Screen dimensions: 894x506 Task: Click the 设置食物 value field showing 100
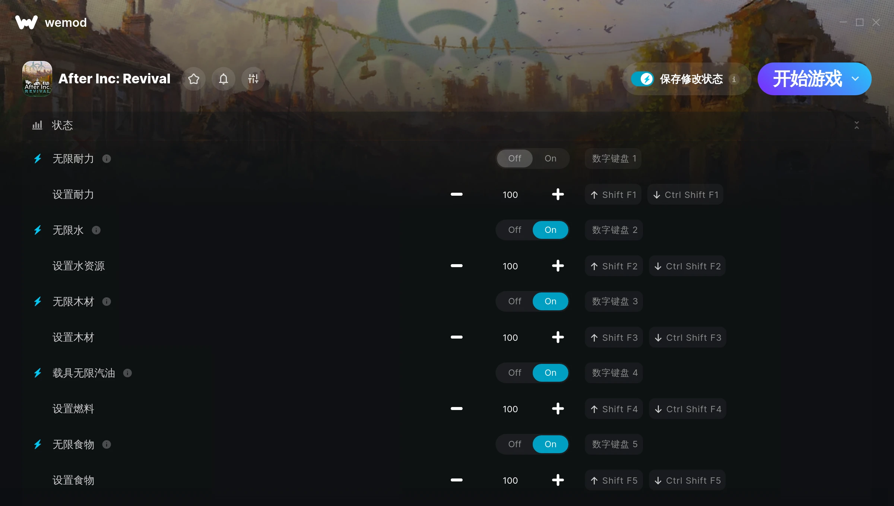(x=510, y=480)
